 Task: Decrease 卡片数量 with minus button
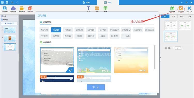174,48
